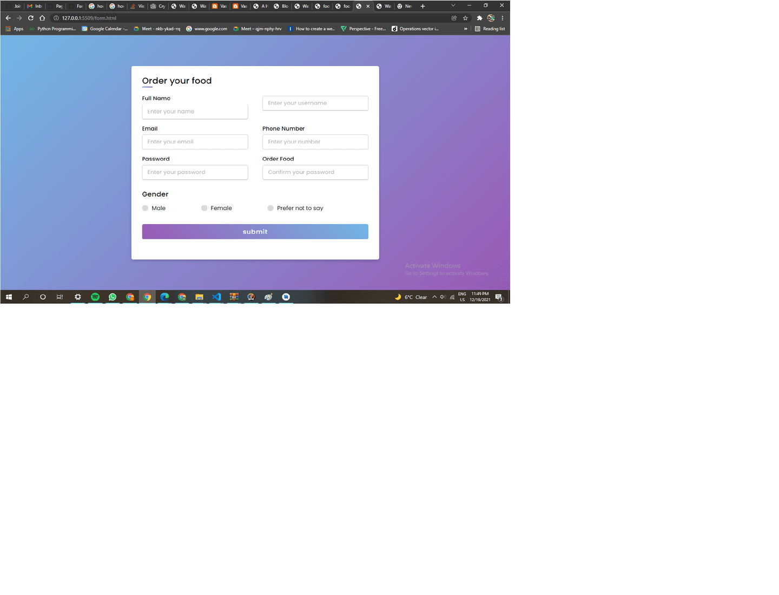This screenshot has height=595, width=779.
Task: Select the Female radio button
Action: (x=204, y=208)
